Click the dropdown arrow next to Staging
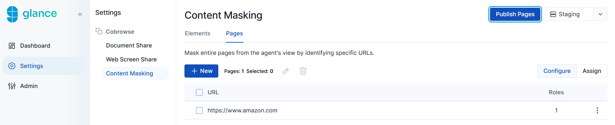The height and width of the screenshot is (125, 615). pos(600,14)
